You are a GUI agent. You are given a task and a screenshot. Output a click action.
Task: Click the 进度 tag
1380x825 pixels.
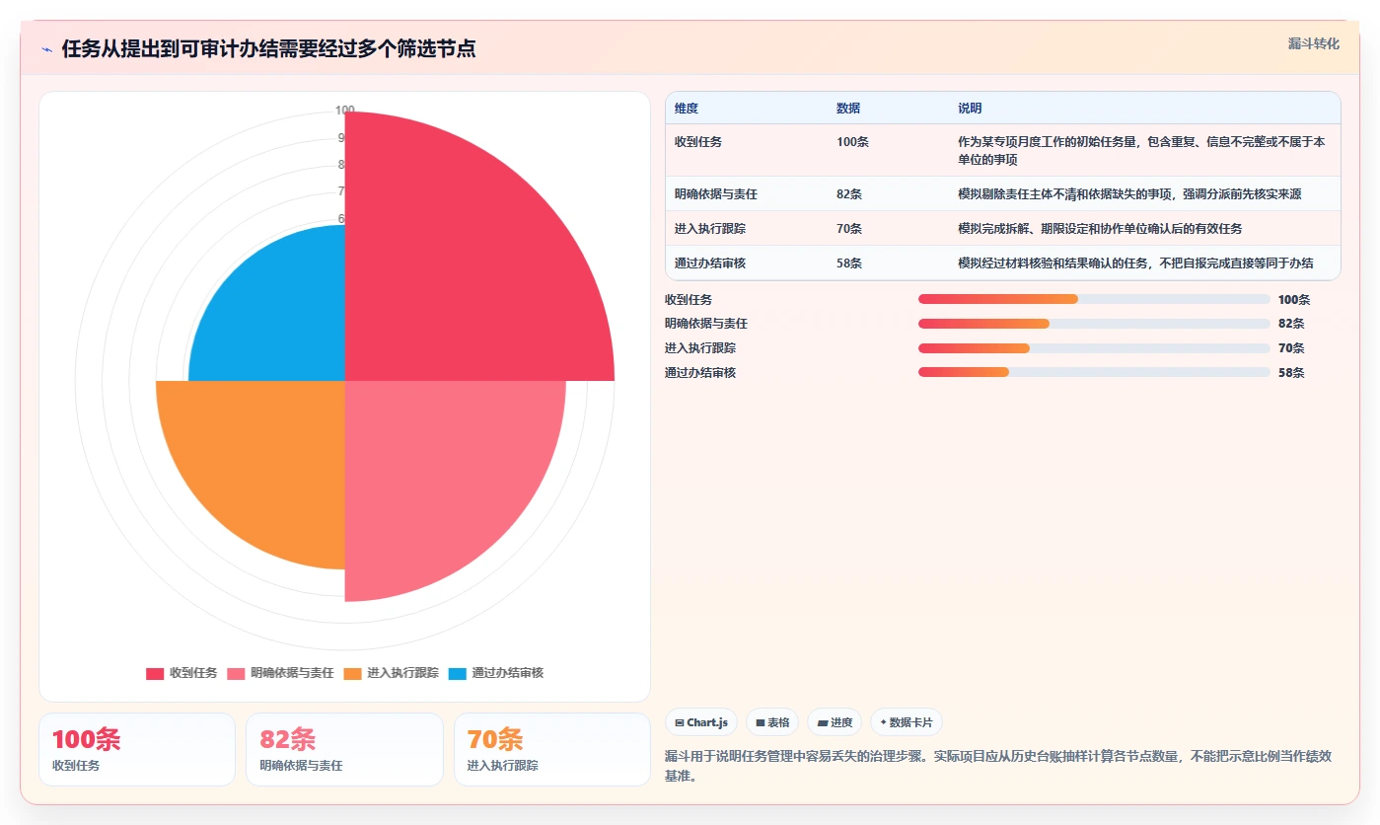[835, 722]
